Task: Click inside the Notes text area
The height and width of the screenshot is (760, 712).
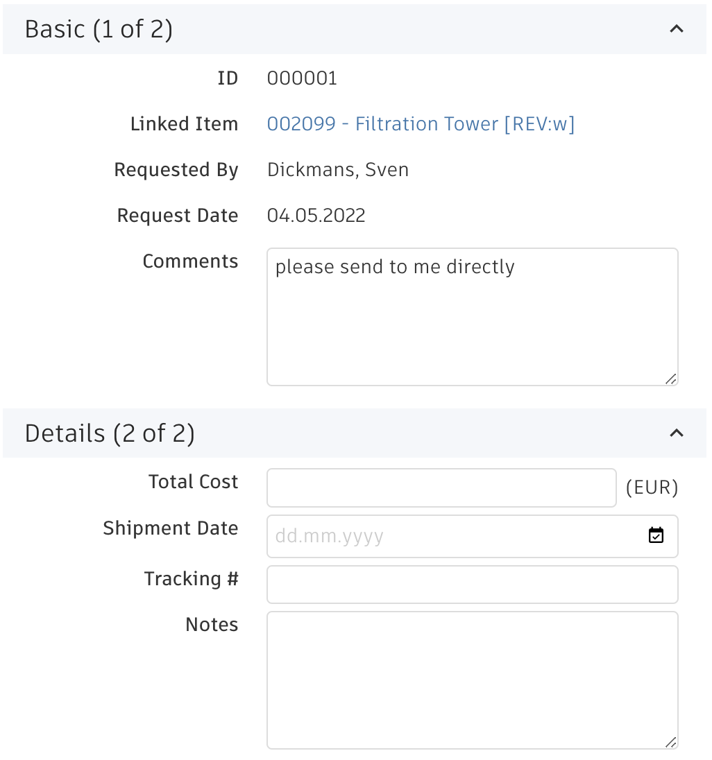Action: click(x=472, y=680)
